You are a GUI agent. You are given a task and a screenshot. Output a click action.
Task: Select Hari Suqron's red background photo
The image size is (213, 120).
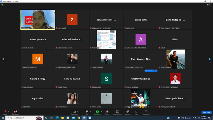(x=175, y=79)
